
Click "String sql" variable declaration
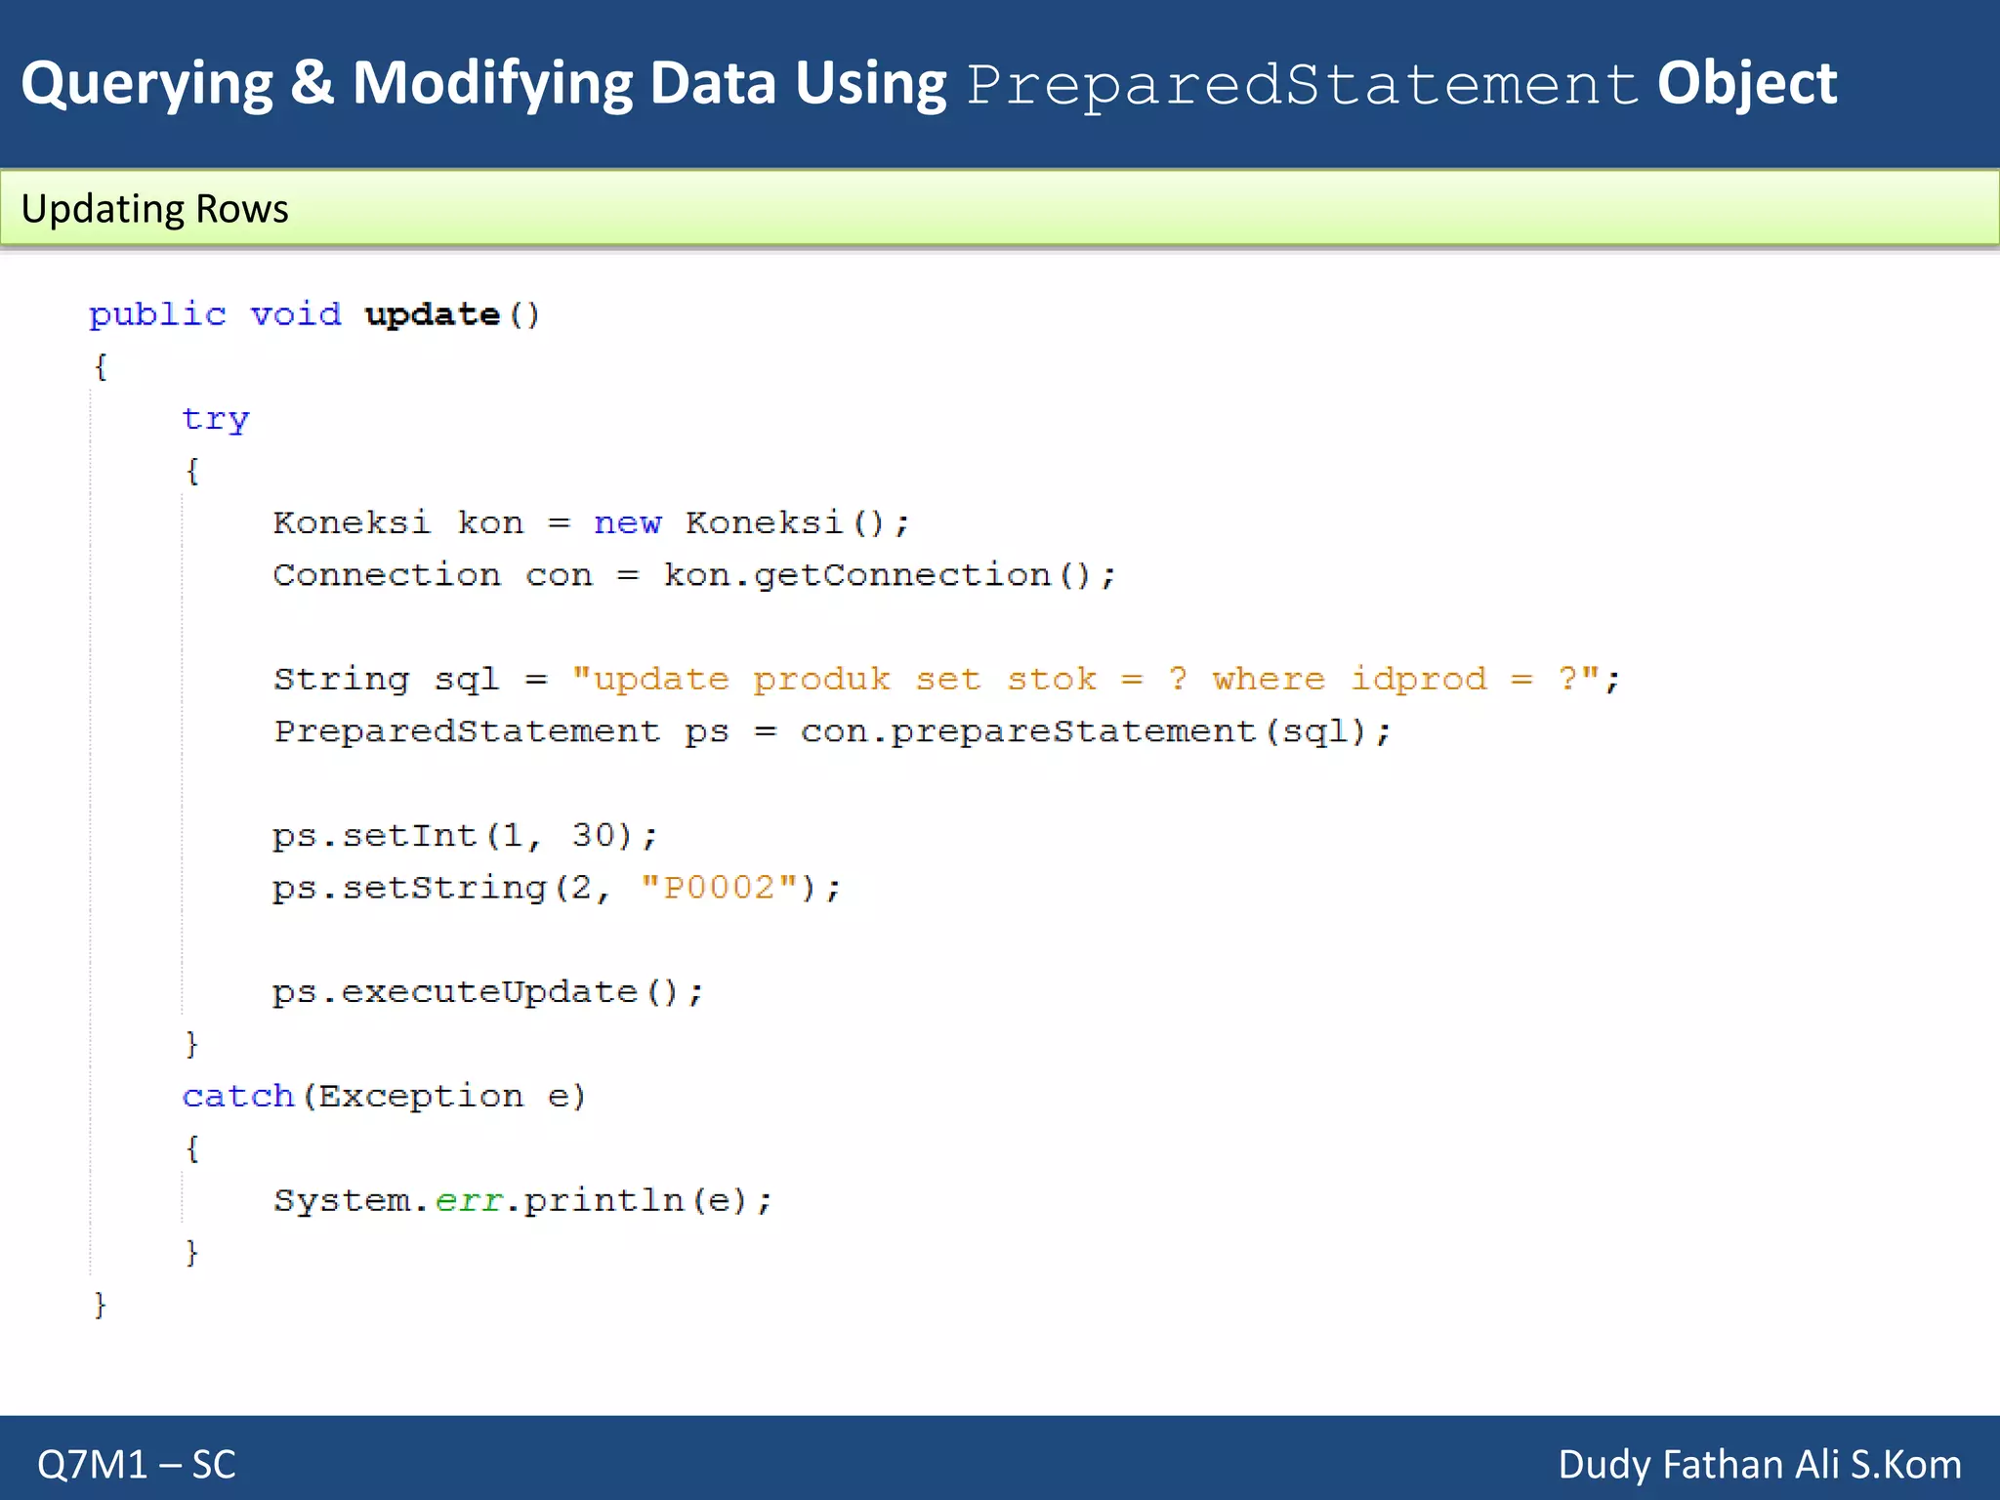386,679
